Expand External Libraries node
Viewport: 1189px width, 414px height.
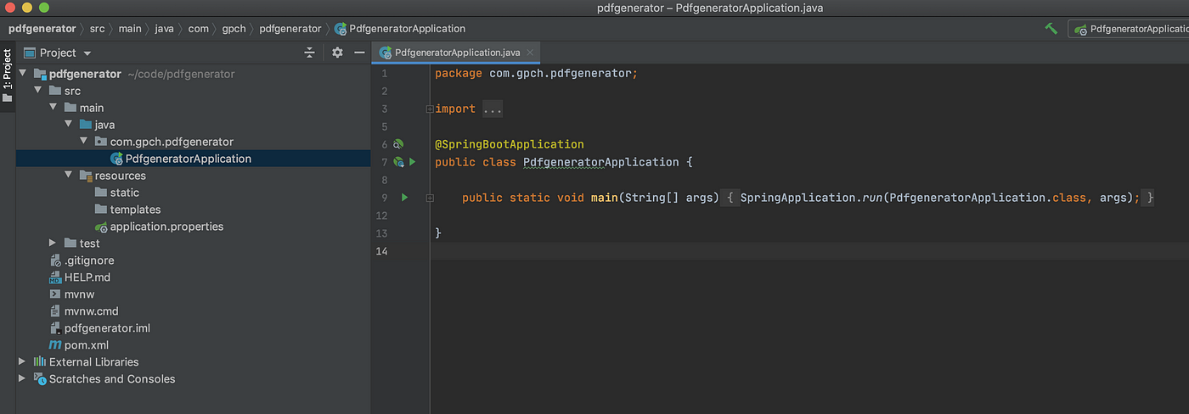pos(22,362)
